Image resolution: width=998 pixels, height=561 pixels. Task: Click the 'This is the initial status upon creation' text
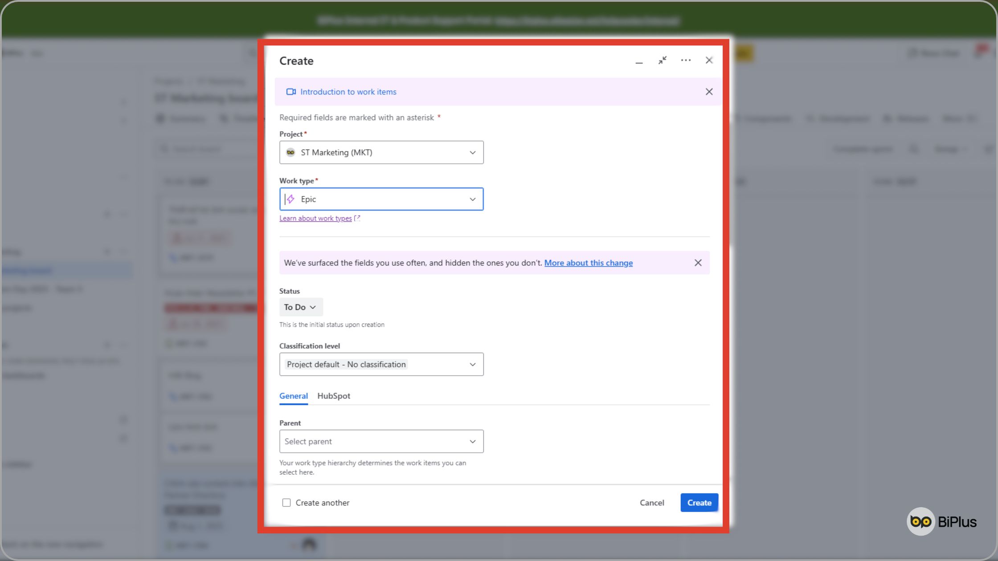[x=332, y=325]
